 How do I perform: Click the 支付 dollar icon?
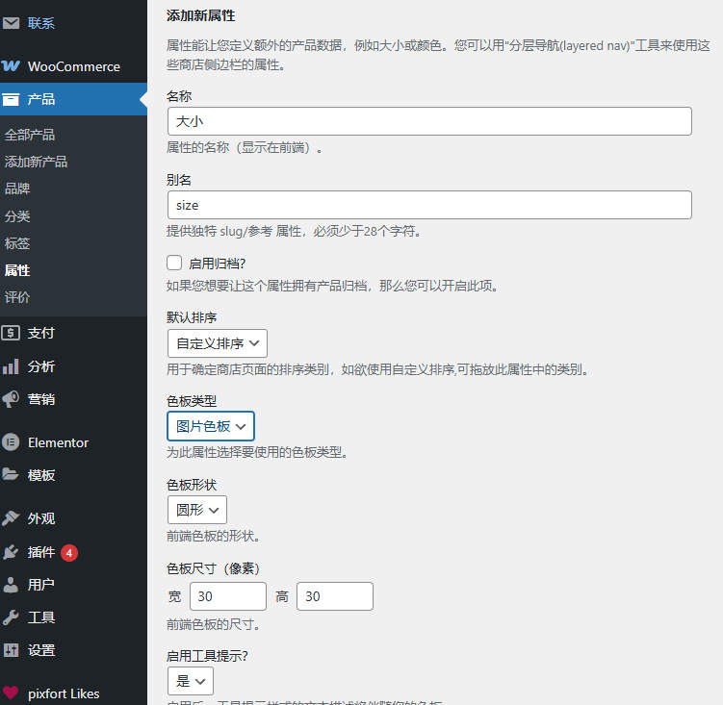(x=11, y=333)
